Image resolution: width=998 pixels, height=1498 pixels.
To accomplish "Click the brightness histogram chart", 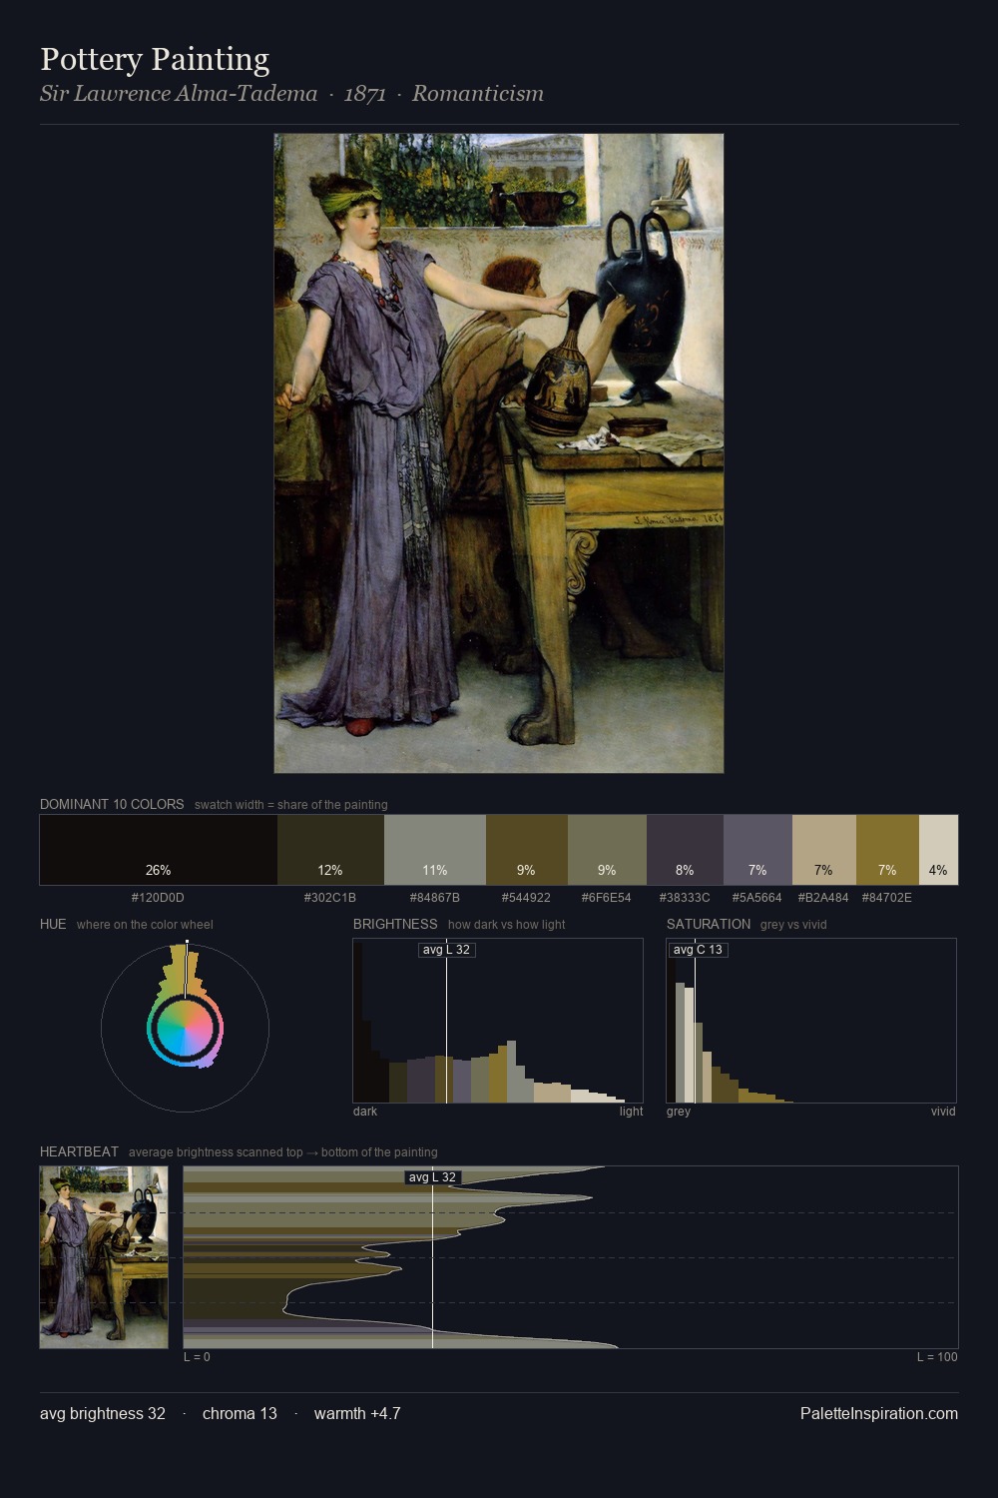I will pos(498,1021).
